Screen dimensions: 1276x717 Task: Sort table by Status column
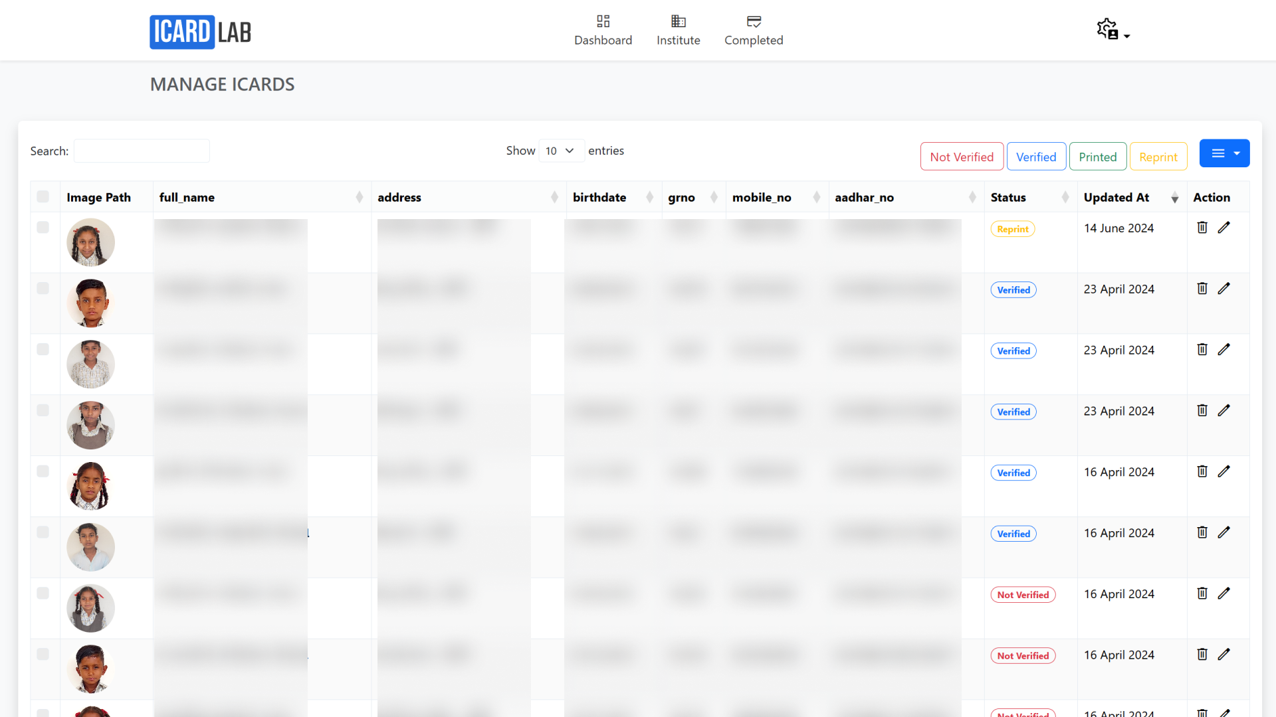click(1030, 197)
